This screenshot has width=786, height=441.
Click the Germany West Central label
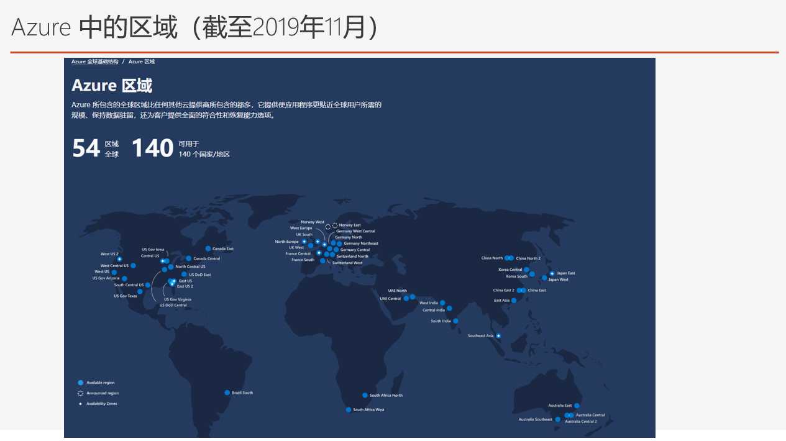point(356,231)
